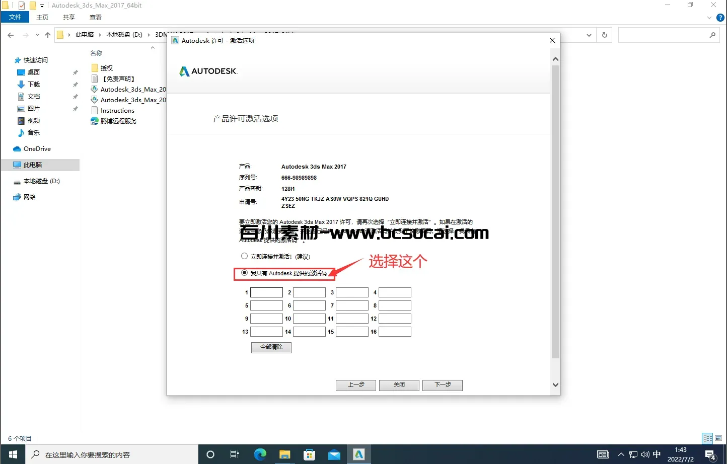
Task: Click activation code field 9
Action: point(266,319)
